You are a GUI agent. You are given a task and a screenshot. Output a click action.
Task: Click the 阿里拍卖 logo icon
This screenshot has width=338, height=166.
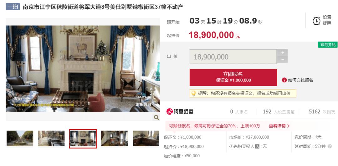click(169, 112)
